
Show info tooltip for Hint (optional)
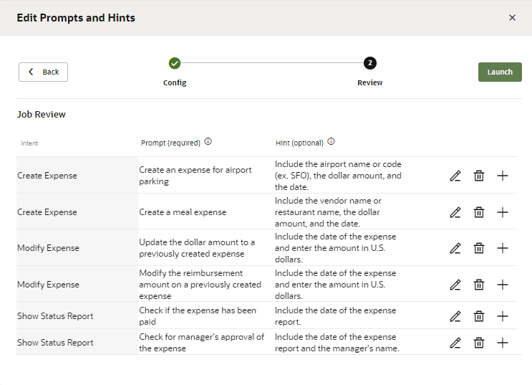[332, 142]
